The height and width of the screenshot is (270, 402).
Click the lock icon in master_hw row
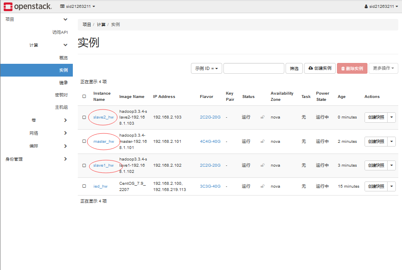(x=263, y=141)
